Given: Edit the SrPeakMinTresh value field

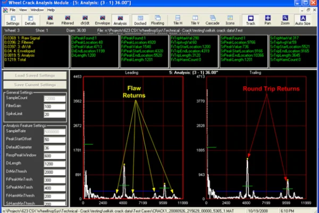Looking at the screenshot, I should point(55,188).
